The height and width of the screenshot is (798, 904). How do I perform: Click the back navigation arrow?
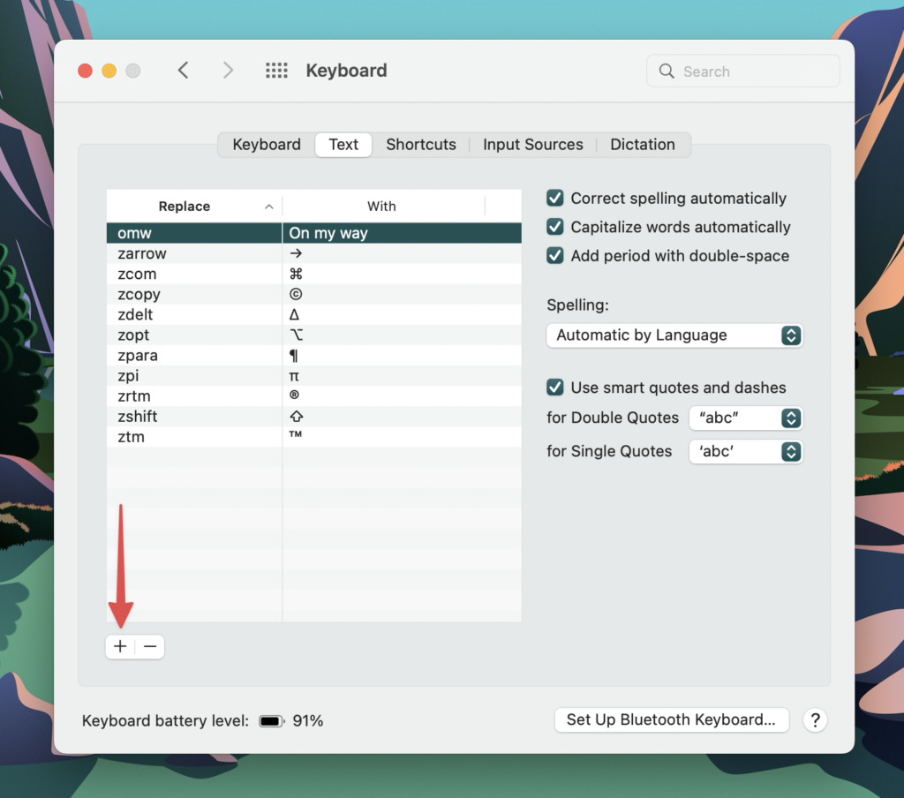coord(183,71)
